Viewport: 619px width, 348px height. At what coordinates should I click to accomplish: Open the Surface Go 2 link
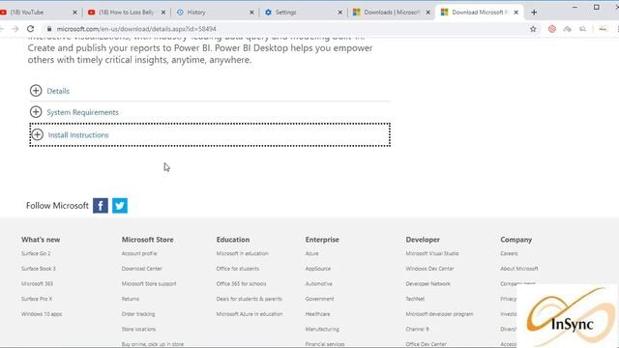click(x=36, y=253)
